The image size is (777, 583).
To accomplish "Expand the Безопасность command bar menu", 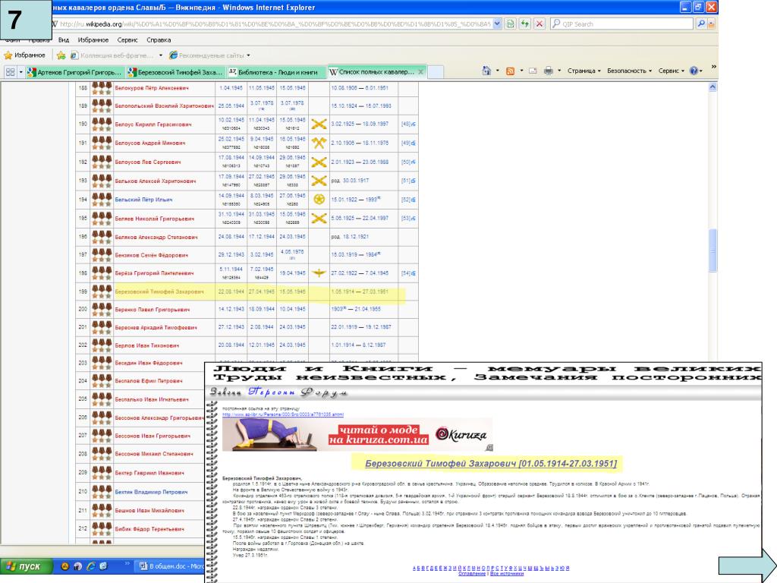I will (629, 71).
